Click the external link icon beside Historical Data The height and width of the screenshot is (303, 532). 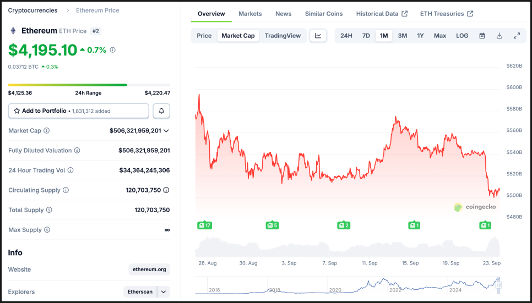point(404,14)
